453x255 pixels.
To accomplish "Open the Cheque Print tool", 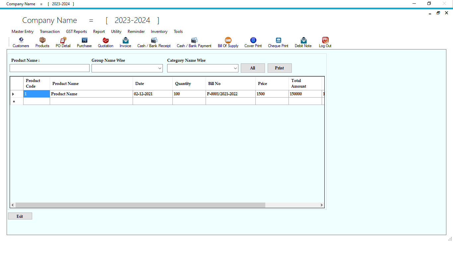I will click(x=278, y=42).
